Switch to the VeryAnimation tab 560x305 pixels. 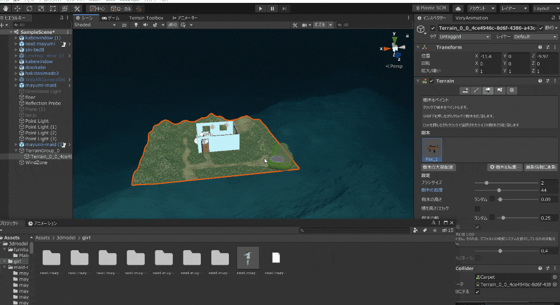pos(471,18)
